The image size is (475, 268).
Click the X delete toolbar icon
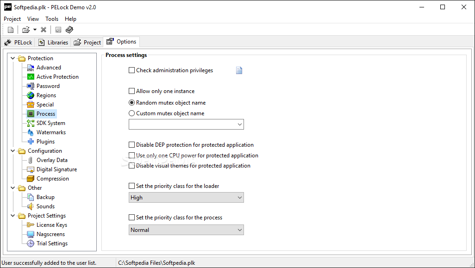tap(44, 30)
